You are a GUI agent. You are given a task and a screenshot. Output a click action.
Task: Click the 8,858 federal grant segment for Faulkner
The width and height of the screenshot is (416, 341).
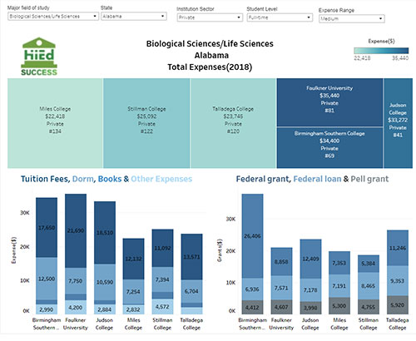pos(281,262)
